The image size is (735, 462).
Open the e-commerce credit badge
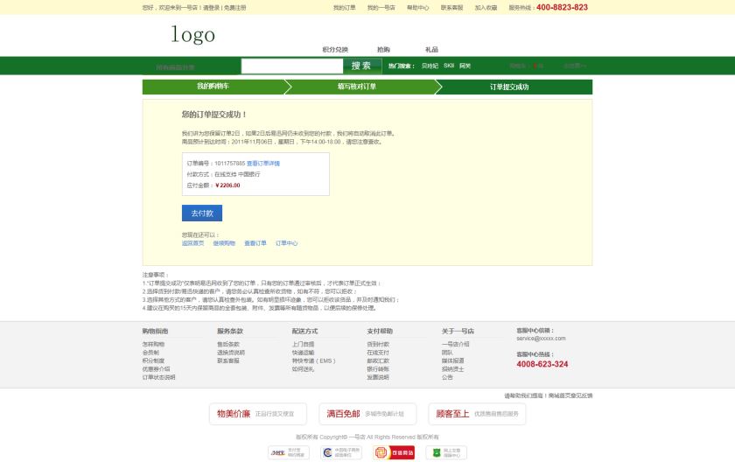click(341, 452)
